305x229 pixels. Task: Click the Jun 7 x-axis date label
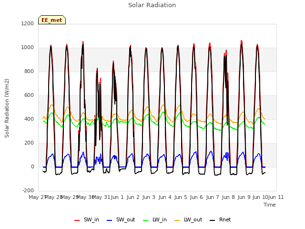click(x=213, y=197)
